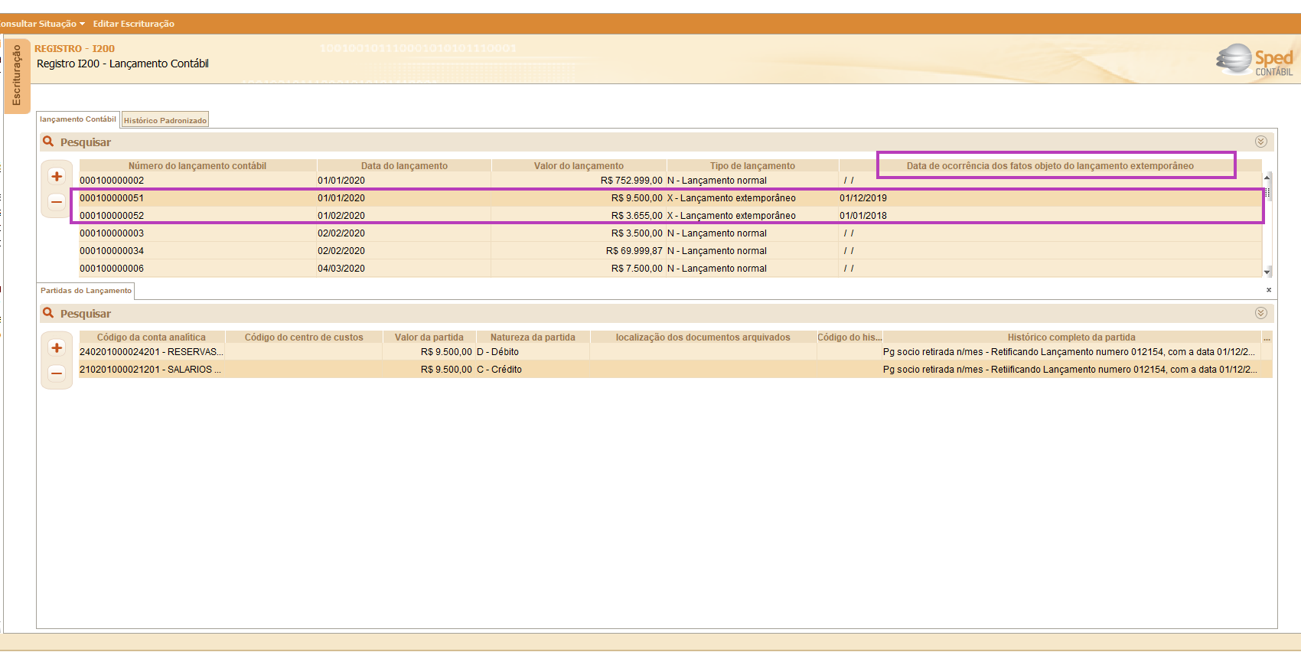Select lançamento row 000100000052

pos(670,216)
